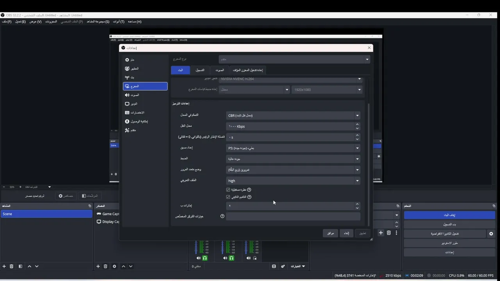Open audio mixer advanced gears icon
The height and width of the screenshot is (281, 500).
(x=283, y=266)
